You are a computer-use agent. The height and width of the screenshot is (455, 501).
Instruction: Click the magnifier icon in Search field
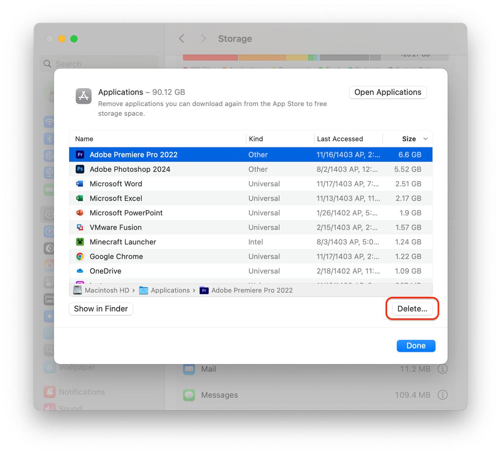47,64
